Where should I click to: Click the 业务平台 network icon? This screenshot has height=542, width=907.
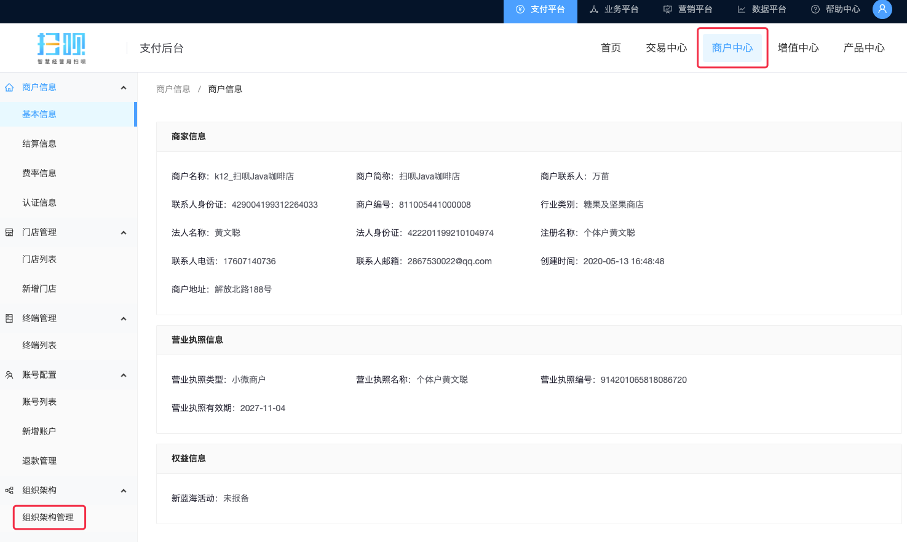594,9
